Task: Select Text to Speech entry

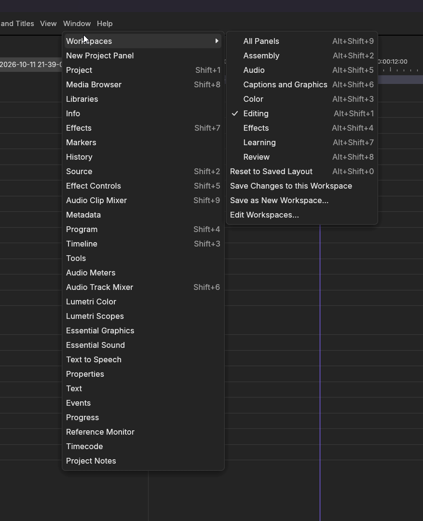Action: (143, 359)
